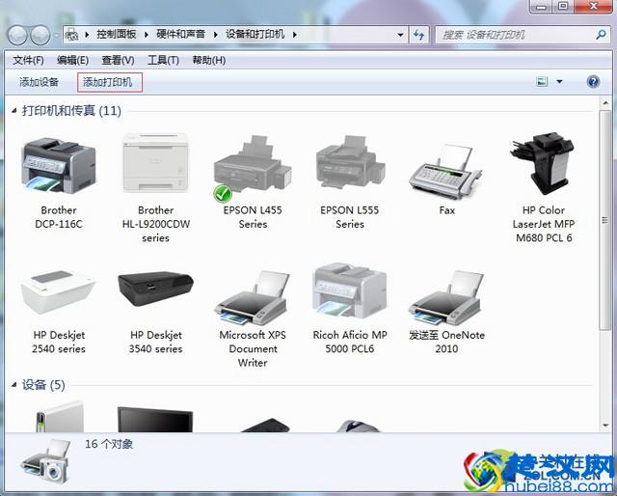Select the Brother HL-L9200CDW series printer icon
Screen dimensions: 617x496
click(x=156, y=162)
